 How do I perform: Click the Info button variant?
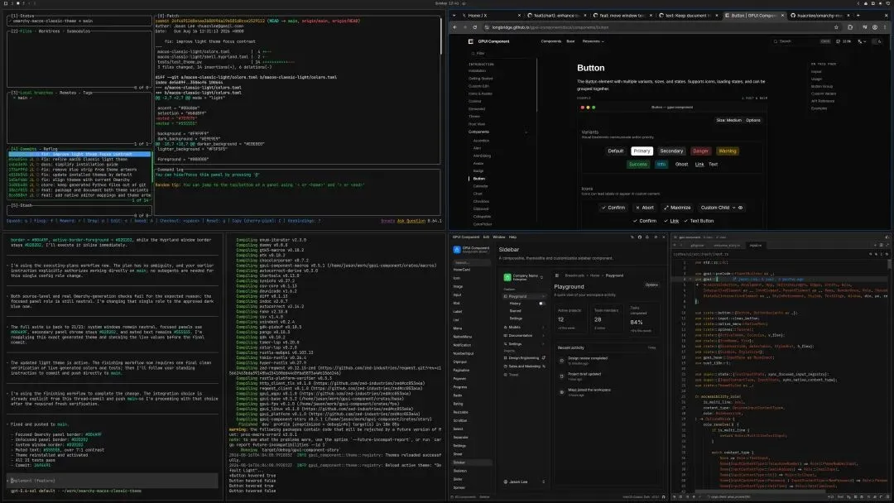[x=661, y=164]
